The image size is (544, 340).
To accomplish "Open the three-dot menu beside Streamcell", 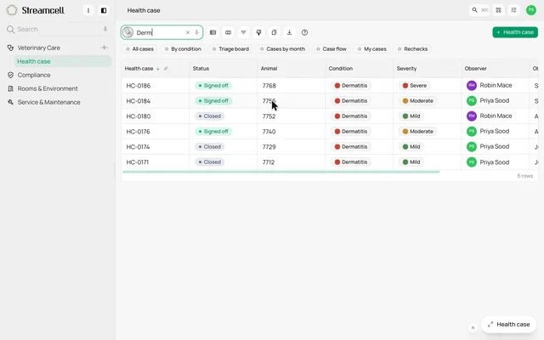I will coord(88,10).
